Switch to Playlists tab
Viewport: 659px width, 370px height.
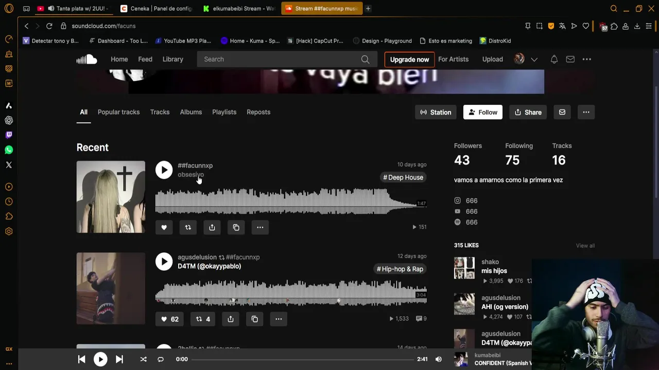tap(224, 112)
